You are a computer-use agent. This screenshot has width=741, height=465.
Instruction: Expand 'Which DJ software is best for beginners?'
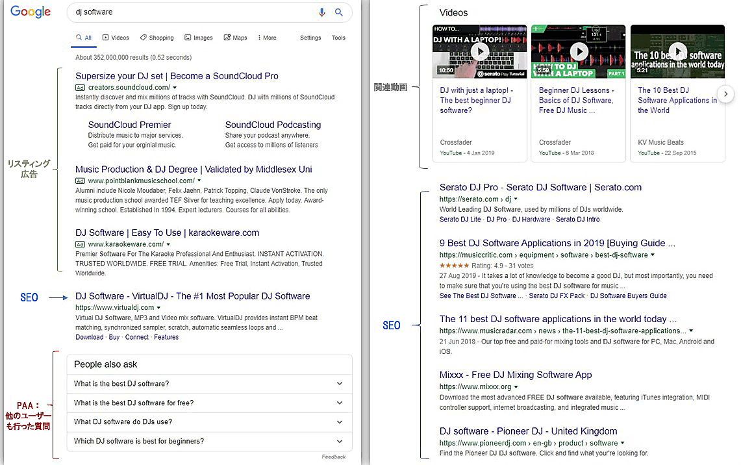pos(209,441)
